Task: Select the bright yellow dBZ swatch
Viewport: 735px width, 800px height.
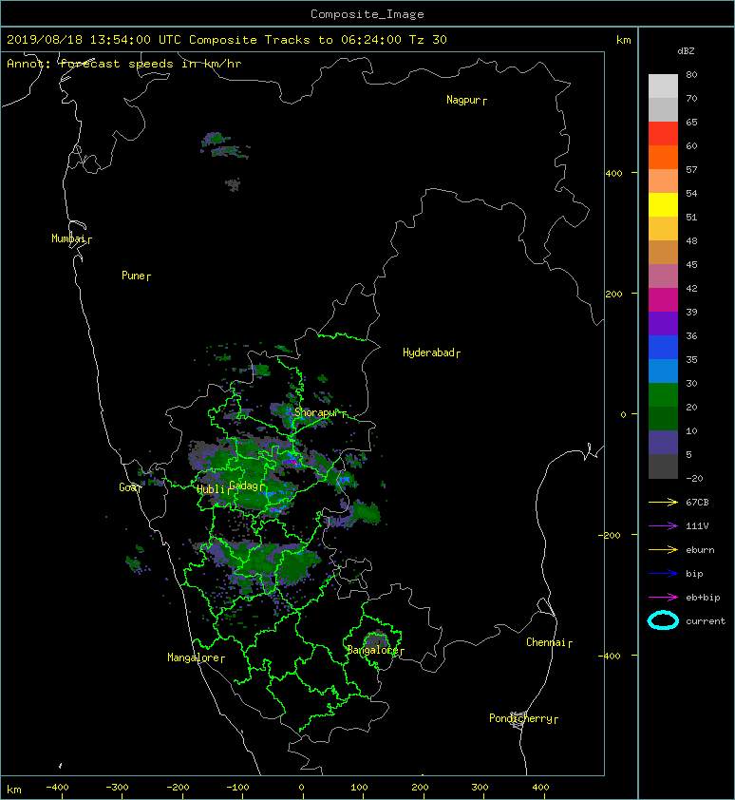Action: pyautogui.click(x=663, y=204)
